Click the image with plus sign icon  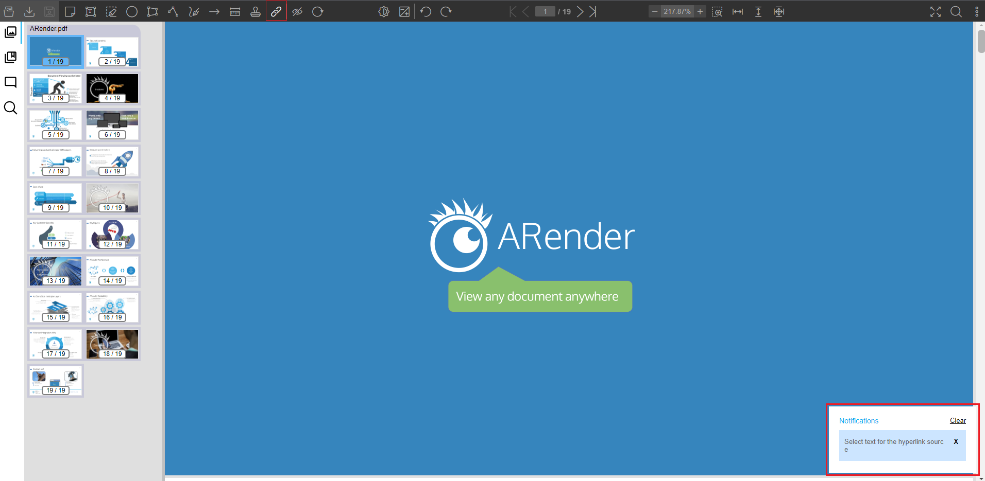point(404,11)
